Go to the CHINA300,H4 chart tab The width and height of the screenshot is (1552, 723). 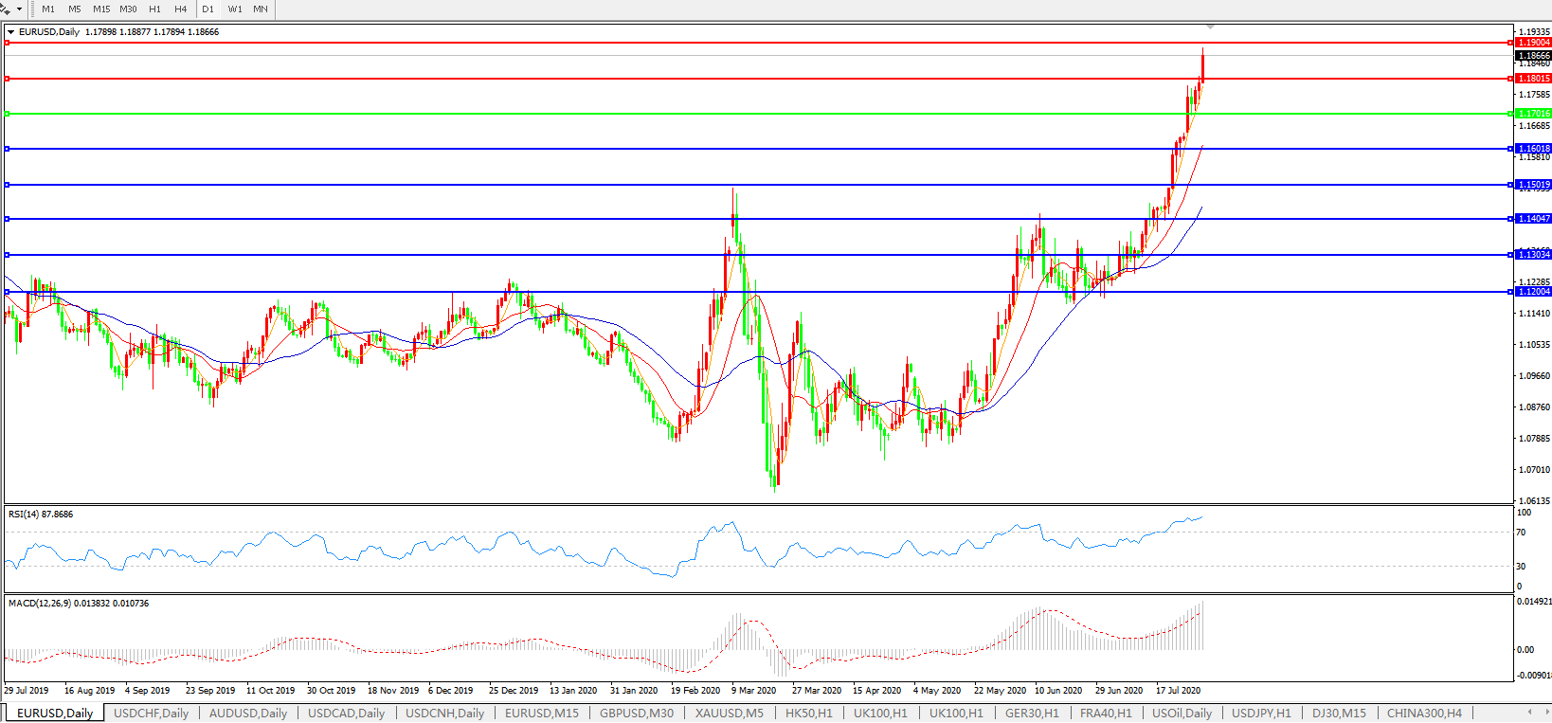1424,713
